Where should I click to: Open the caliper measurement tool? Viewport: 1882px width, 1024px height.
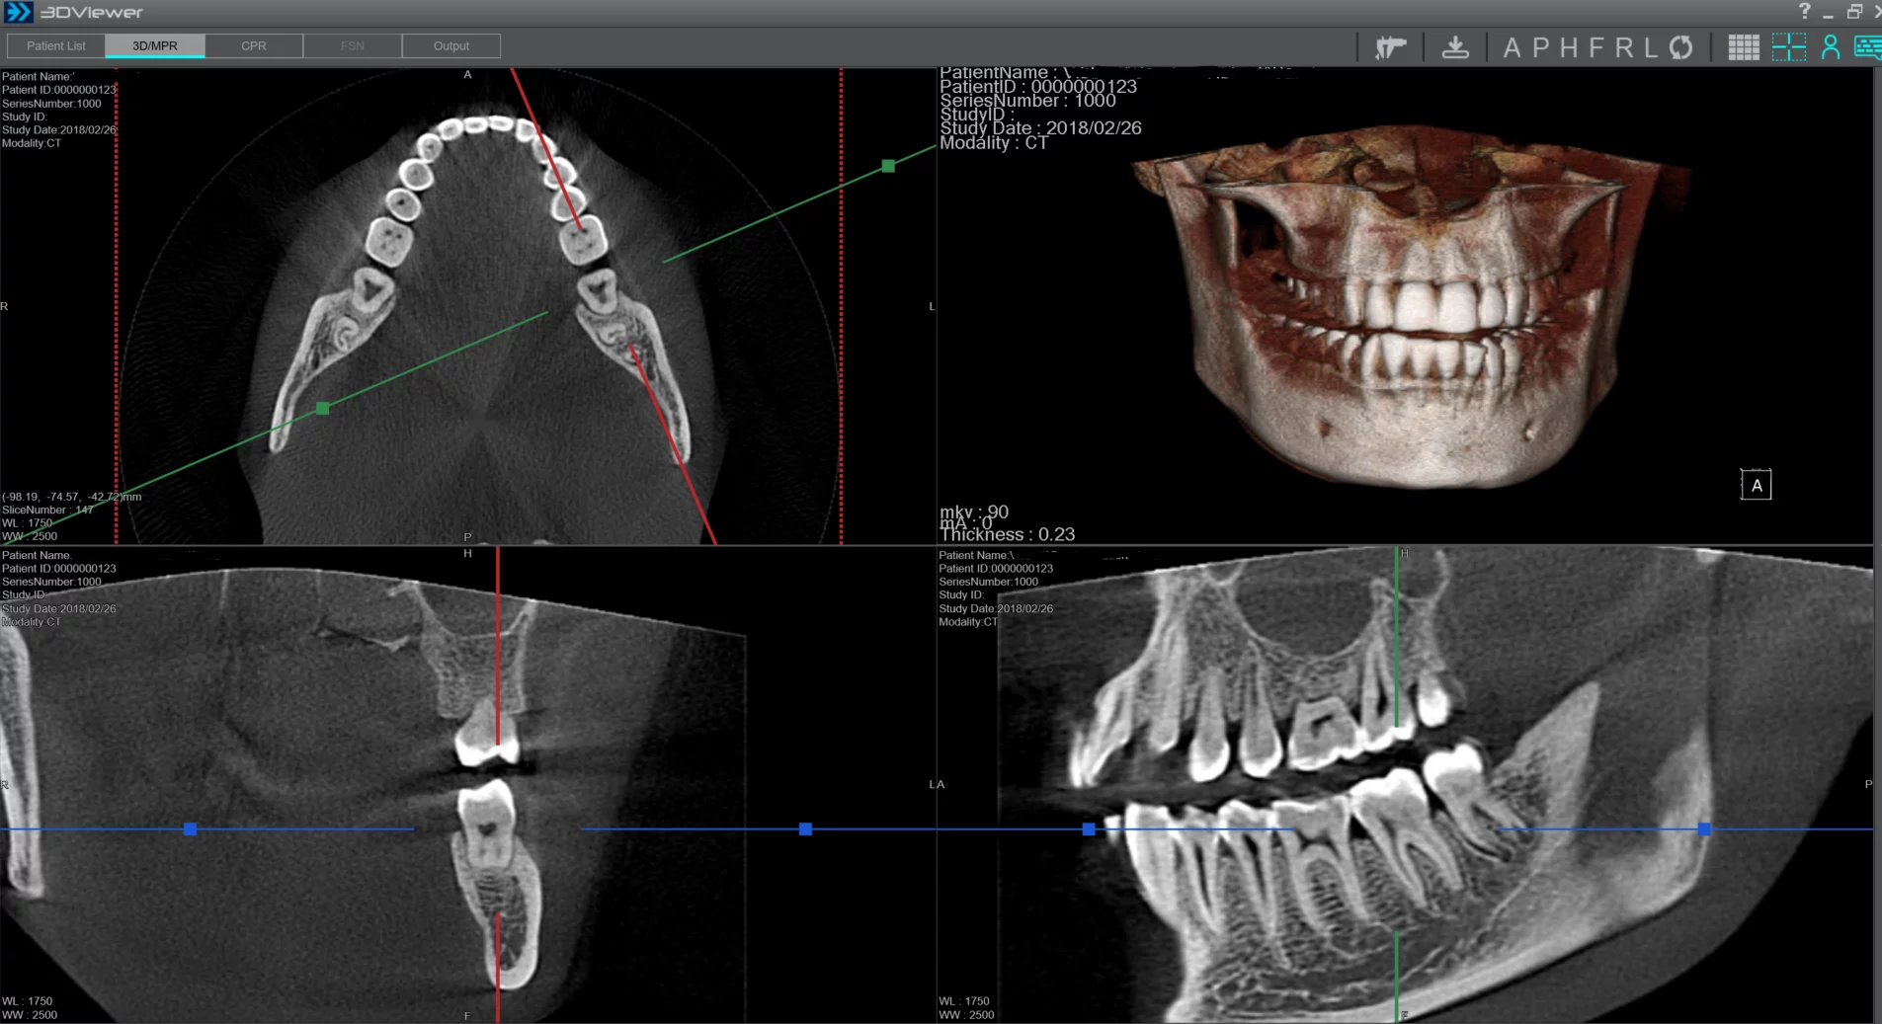click(x=1390, y=47)
